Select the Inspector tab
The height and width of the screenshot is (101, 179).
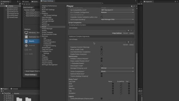148,1
